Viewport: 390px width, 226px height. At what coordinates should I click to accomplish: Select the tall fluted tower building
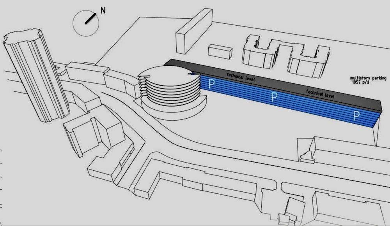(x=36, y=74)
